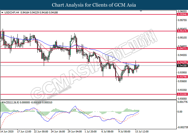Select the 0.93798 support price label
The width and height of the screenshot is (188, 134).
tap(182, 77)
